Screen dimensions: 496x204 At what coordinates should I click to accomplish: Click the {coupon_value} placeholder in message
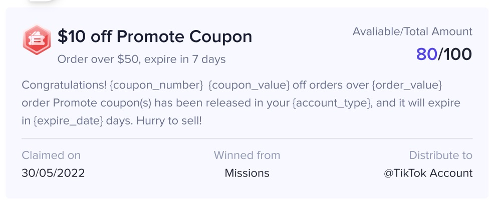[249, 85]
